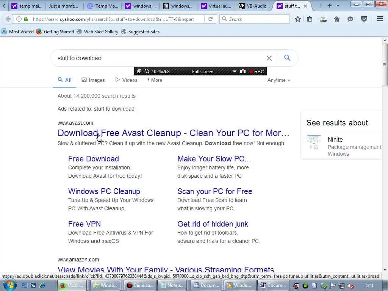388x291 pixels.
Task: Open the 'Free Download' Avast sublink
Action: click(x=94, y=159)
